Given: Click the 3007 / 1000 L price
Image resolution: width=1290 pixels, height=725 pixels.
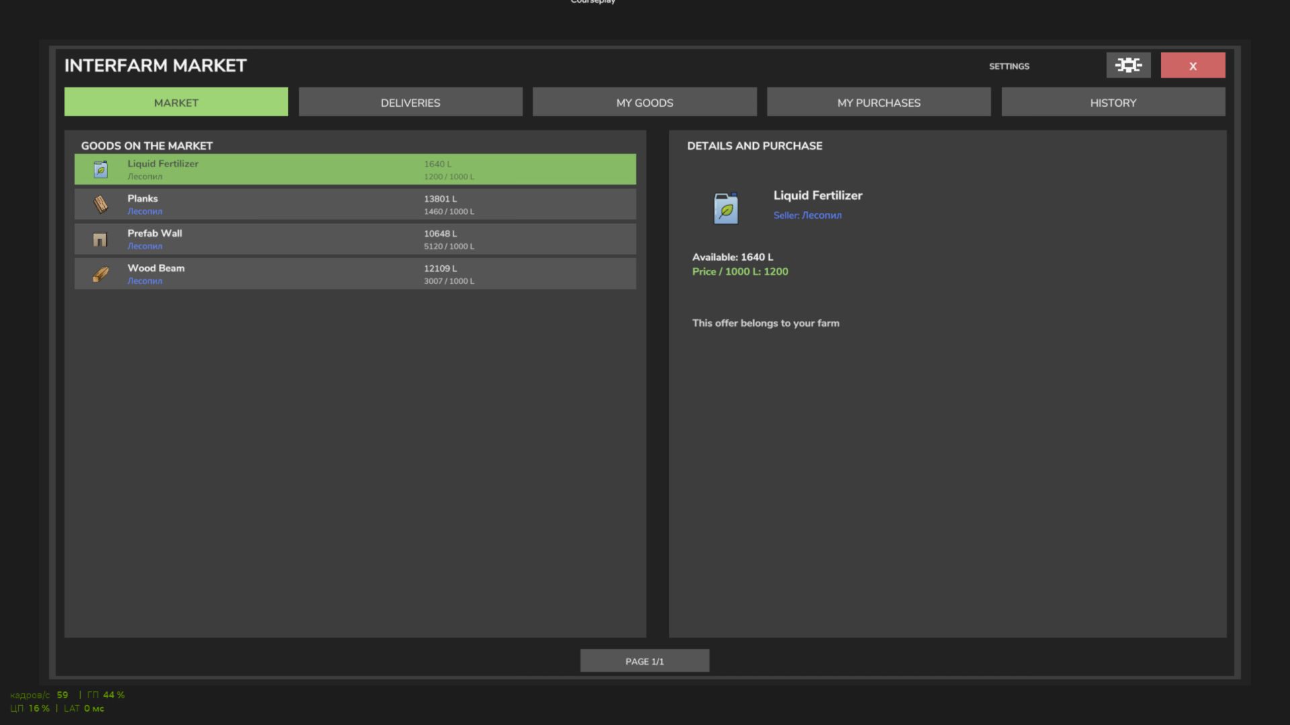Looking at the screenshot, I should pyautogui.click(x=449, y=281).
